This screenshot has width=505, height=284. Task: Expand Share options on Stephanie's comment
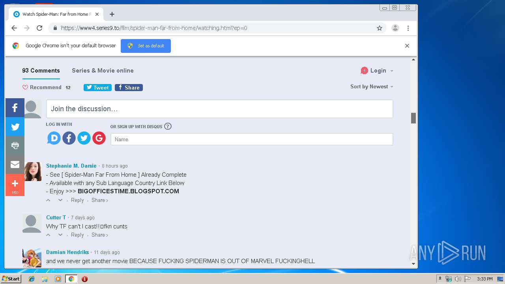(100, 200)
